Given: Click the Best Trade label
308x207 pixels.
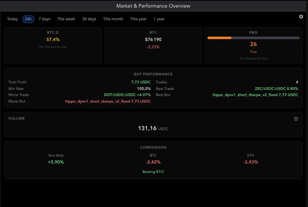Looking at the screenshot, I should click(x=165, y=89).
